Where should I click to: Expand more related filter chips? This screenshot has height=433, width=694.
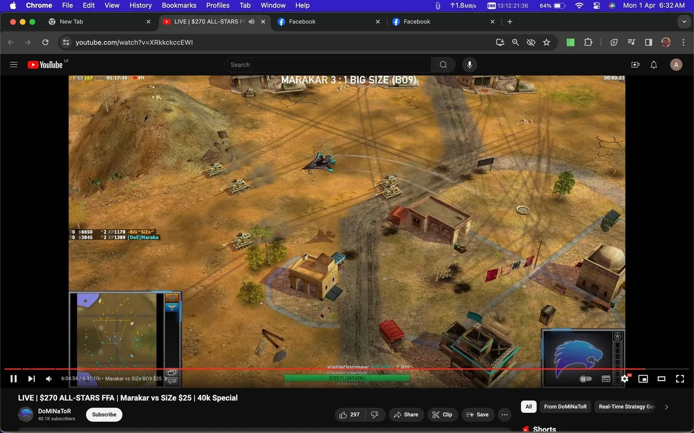point(666,406)
